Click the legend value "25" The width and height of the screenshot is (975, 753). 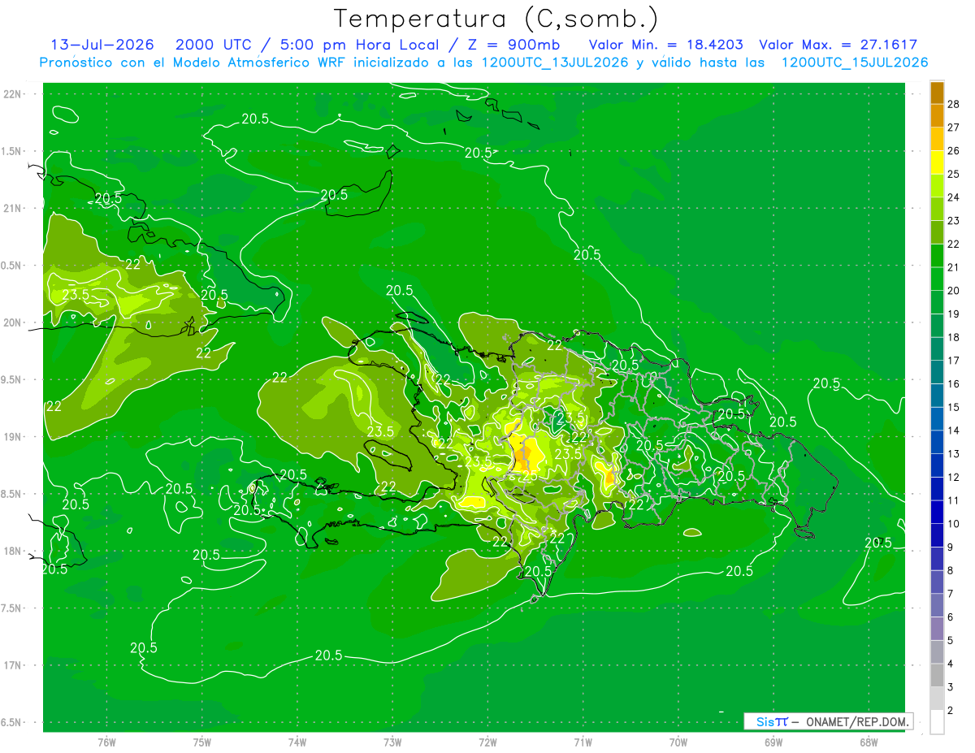[x=954, y=174]
